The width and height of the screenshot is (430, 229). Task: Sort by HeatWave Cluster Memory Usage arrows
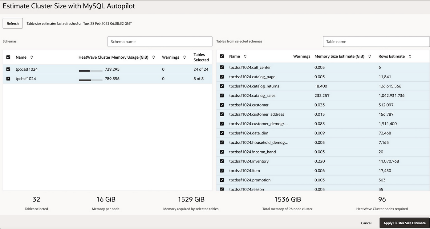point(153,57)
